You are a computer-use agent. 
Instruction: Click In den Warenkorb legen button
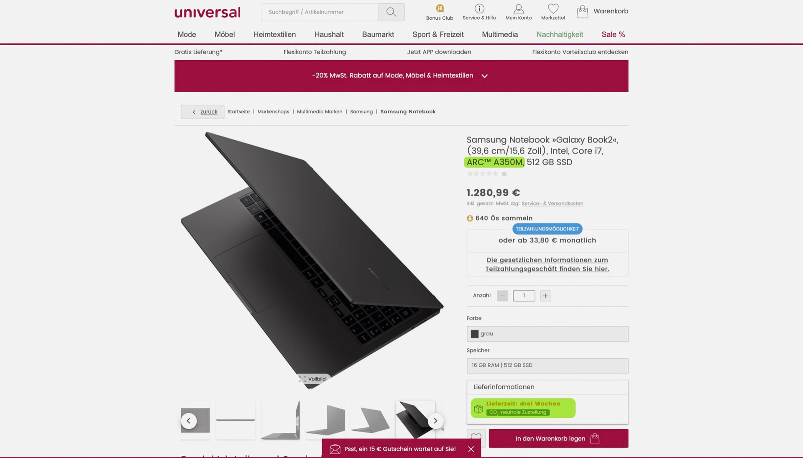[558, 438]
